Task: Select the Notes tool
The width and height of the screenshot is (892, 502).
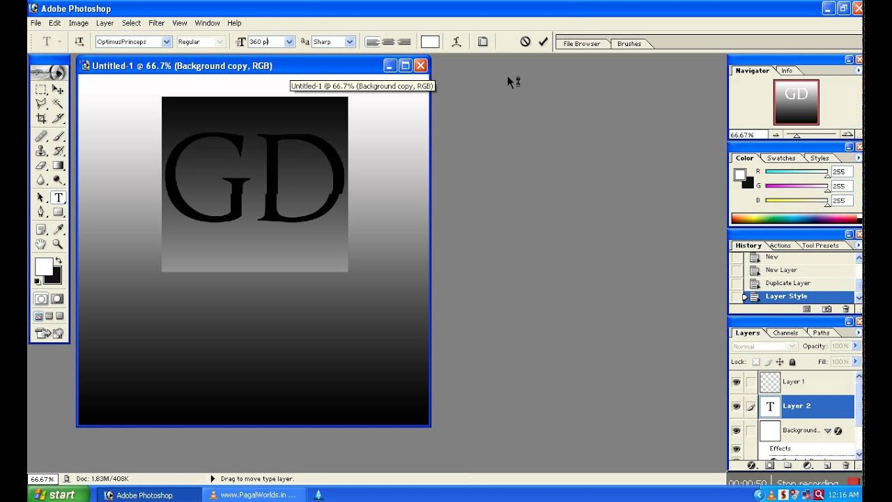Action: (41, 229)
